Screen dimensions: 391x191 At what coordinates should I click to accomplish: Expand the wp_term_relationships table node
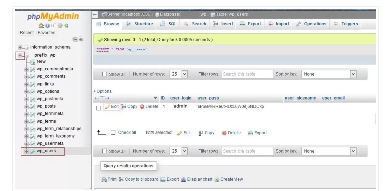pyautogui.click(x=26, y=129)
